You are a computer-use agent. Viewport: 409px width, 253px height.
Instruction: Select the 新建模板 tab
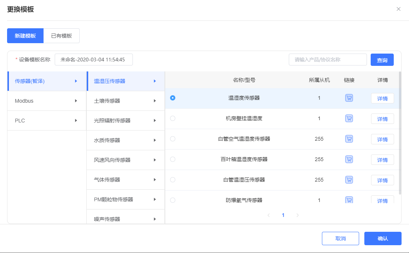click(25, 36)
